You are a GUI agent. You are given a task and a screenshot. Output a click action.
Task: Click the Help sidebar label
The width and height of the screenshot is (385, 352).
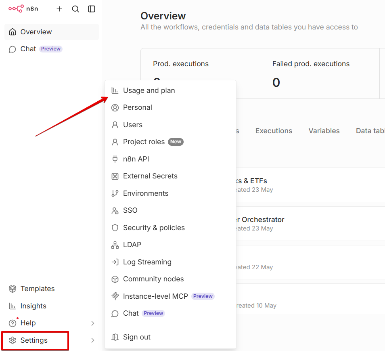[28, 323]
